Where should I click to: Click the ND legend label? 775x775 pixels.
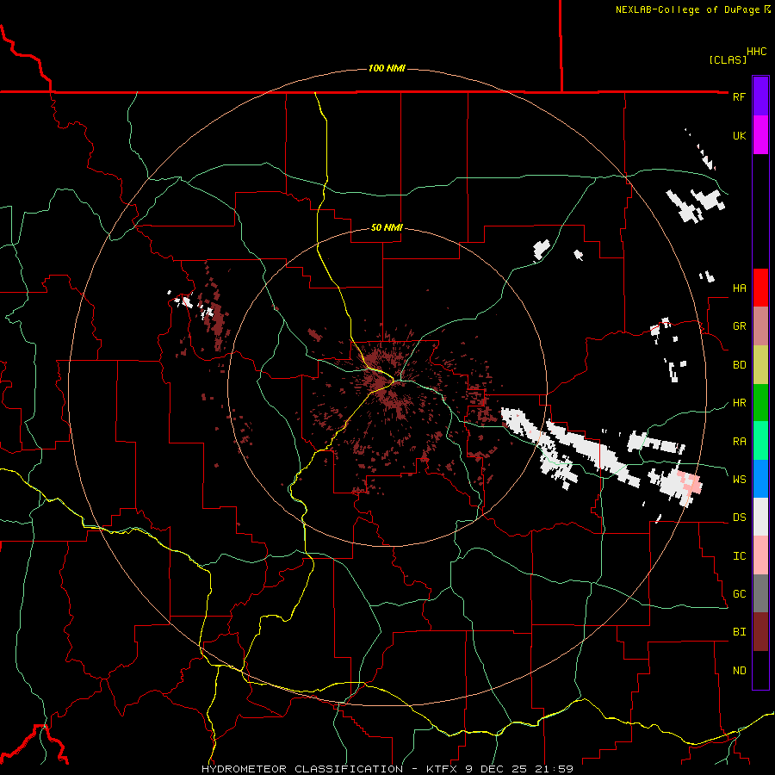pos(739,671)
